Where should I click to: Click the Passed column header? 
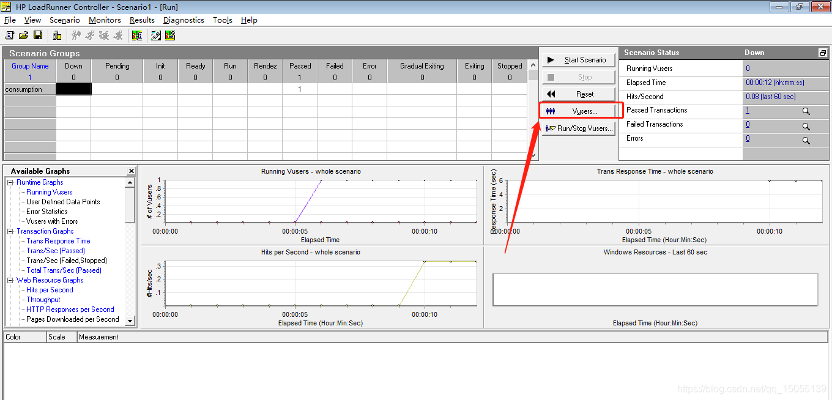pyautogui.click(x=300, y=66)
